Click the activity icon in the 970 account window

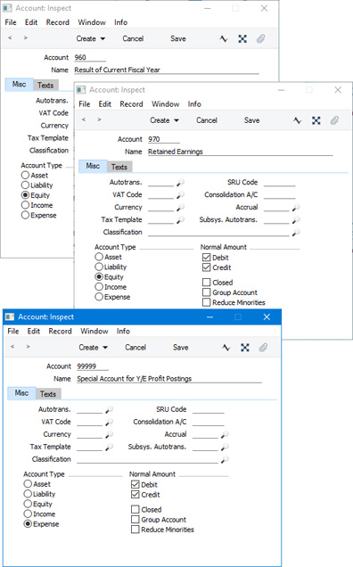tap(298, 120)
